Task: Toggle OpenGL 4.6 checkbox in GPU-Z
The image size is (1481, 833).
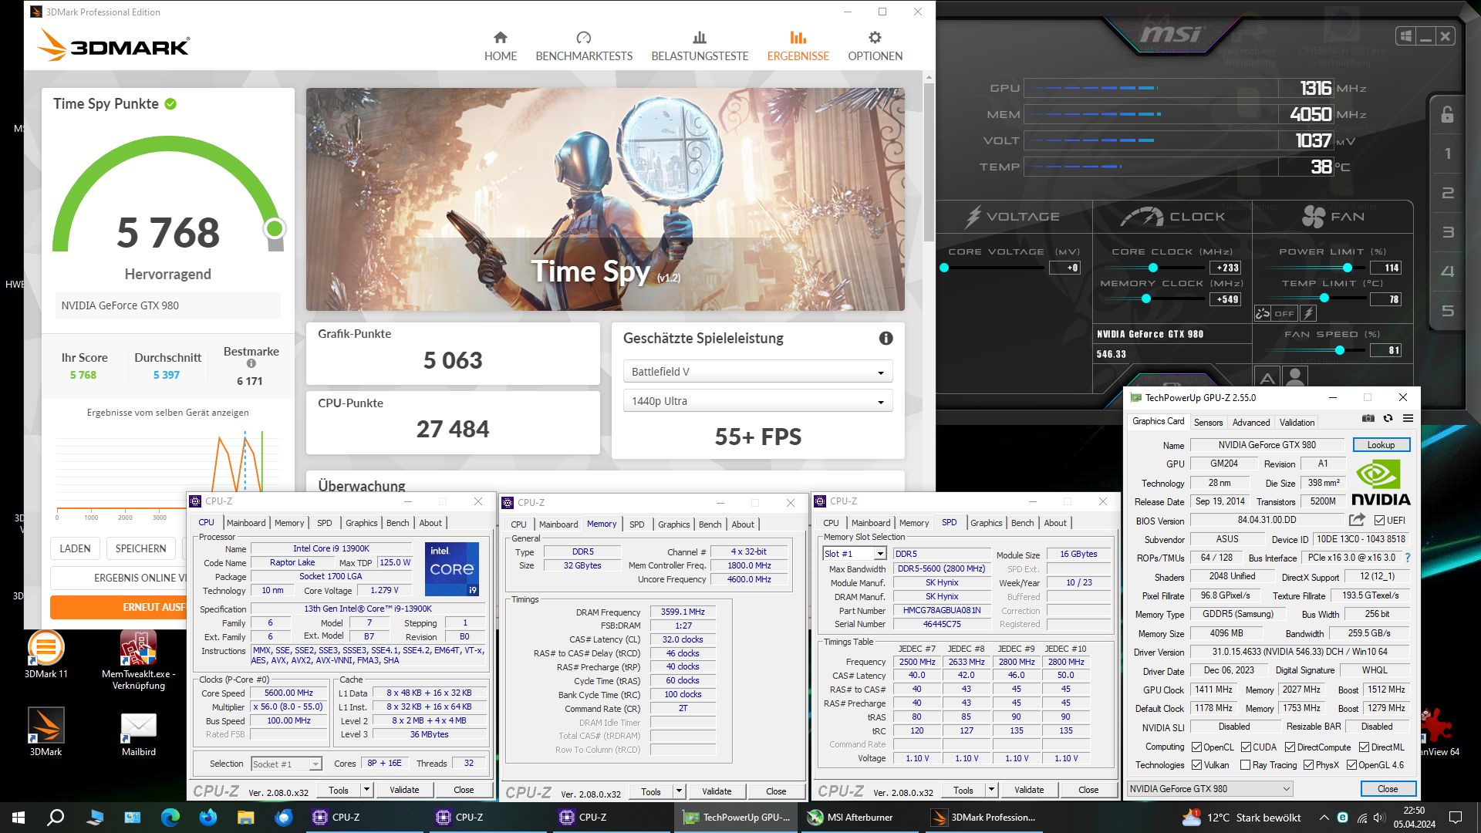Action: click(x=1351, y=764)
